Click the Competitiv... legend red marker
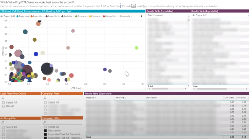The image size is (249, 139). coord(104,16)
